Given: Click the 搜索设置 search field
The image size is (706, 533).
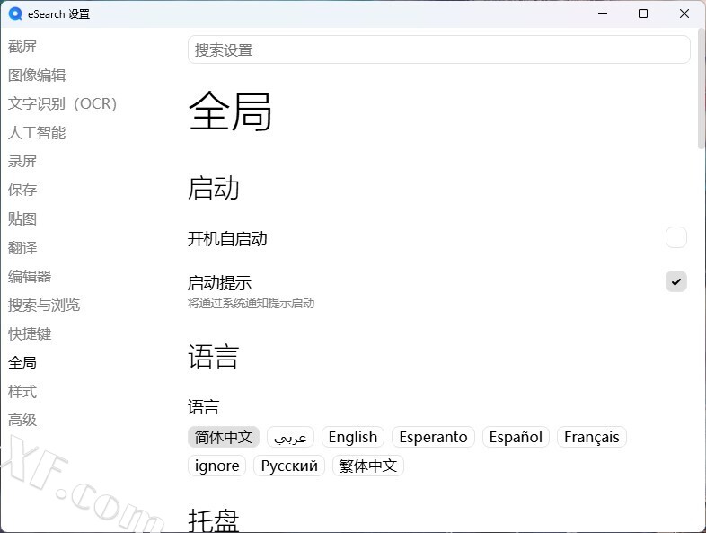Looking at the screenshot, I should click(438, 49).
